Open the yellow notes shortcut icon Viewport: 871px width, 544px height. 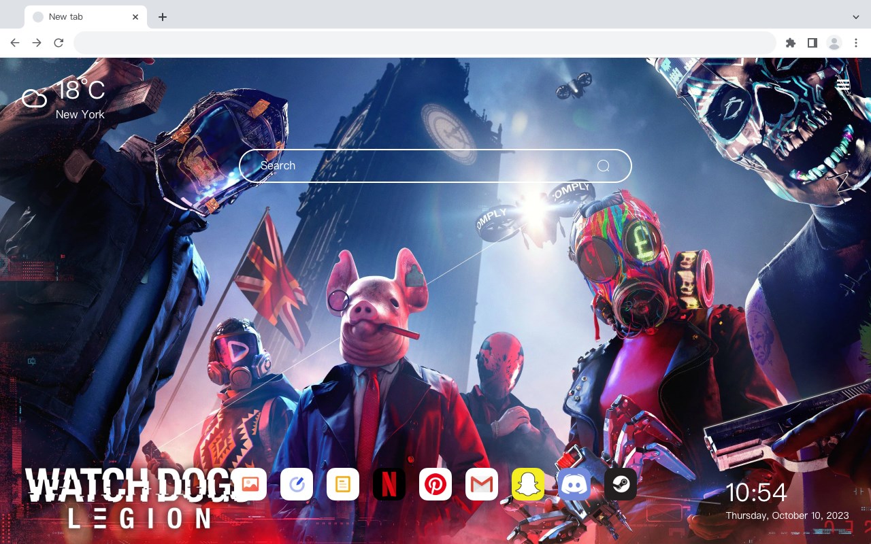343,484
